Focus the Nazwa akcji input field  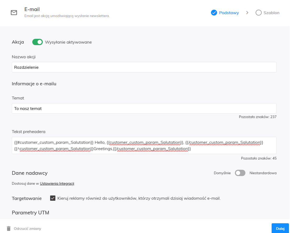point(144,67)
